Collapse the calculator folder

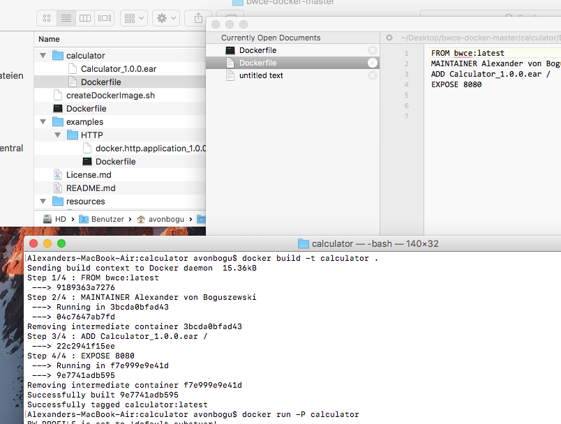(43, 56)
